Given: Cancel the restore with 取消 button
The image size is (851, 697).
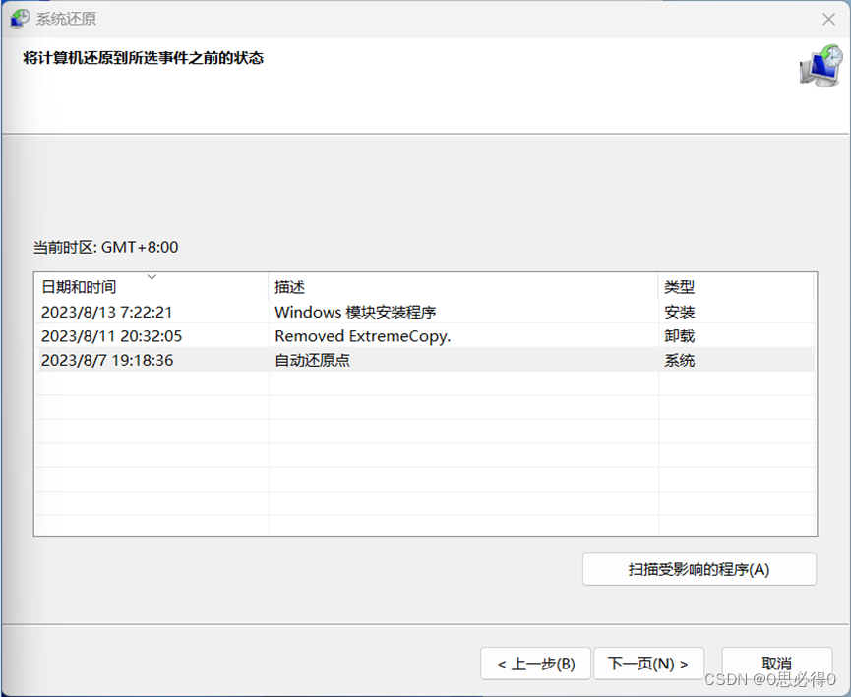Looking at the screenshot, I should point(776,664).
